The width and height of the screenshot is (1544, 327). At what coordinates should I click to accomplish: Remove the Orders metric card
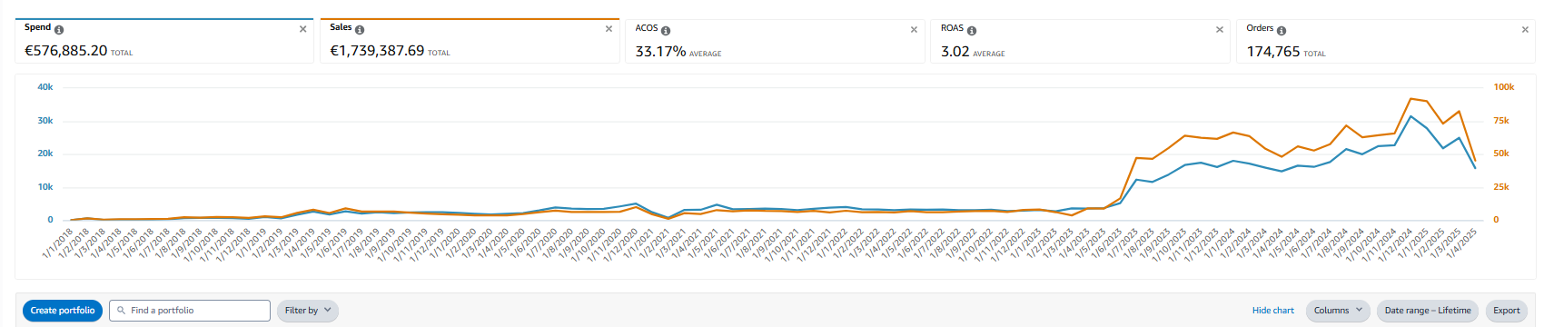point(1525,30)
